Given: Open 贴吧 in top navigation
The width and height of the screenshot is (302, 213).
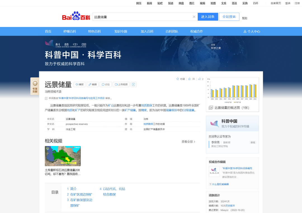Looking at the screenshot, I should click(x=160, y=3).
